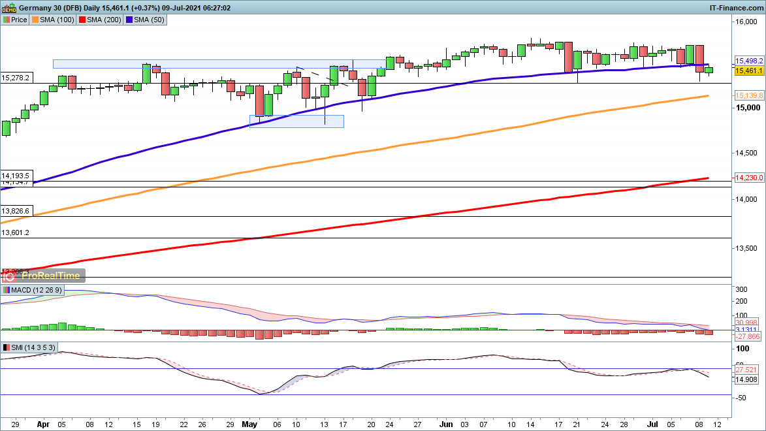Image resolution: width=766 pixels, height=431 pixels.
Task: Click the yellow 15,461.1 current price tag
Action: pos(749,71)
